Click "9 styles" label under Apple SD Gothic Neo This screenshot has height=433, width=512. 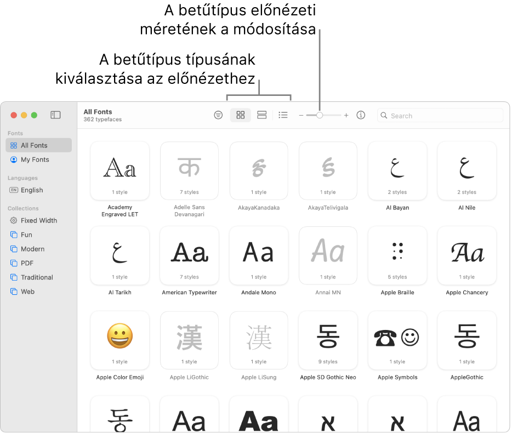pos(328,362)
